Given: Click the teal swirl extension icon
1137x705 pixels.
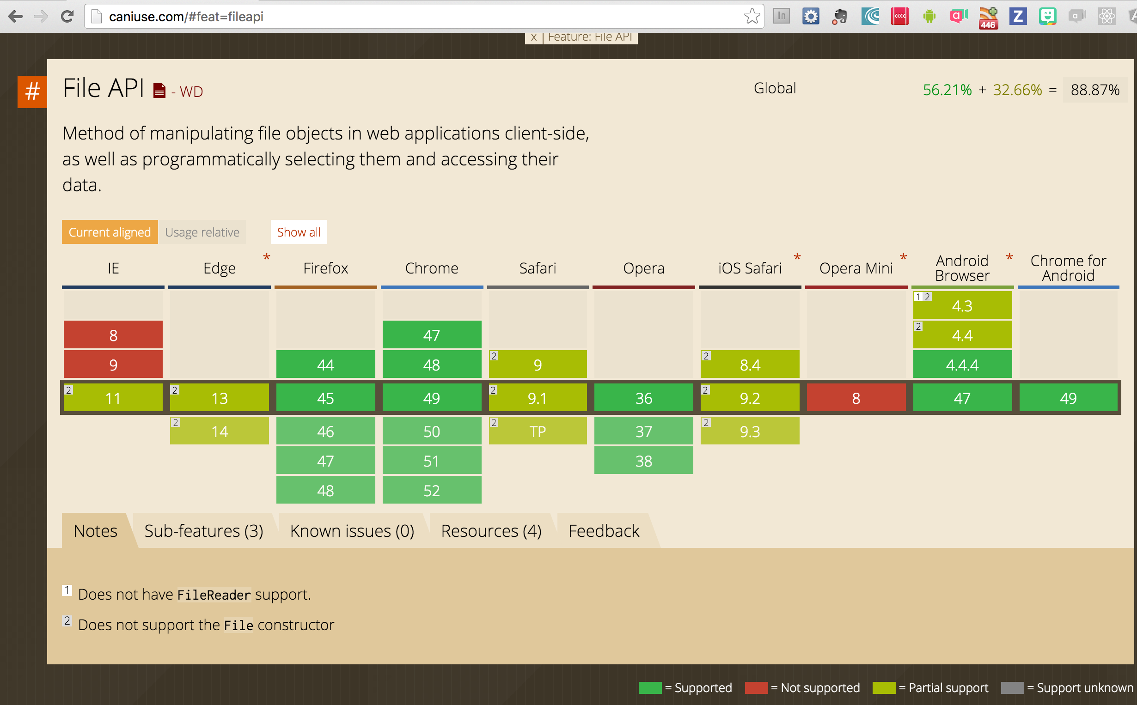Looking at the screenshot, I should (870, 16).
